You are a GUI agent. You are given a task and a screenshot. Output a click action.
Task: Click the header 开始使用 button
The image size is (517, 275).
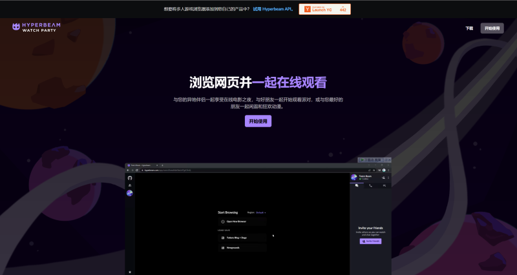pos(492,28)
